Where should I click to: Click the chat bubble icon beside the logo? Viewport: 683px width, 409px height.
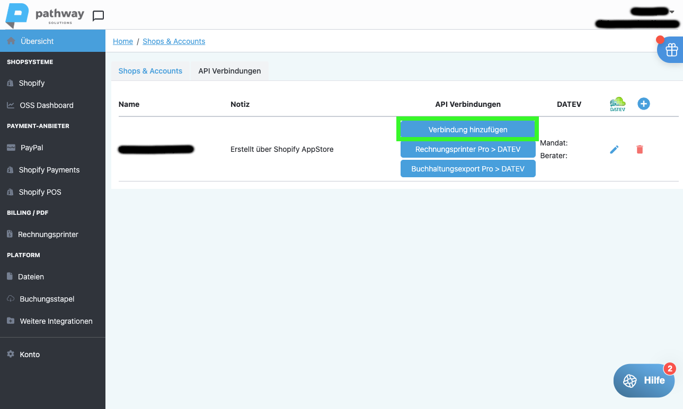point(98,16)
